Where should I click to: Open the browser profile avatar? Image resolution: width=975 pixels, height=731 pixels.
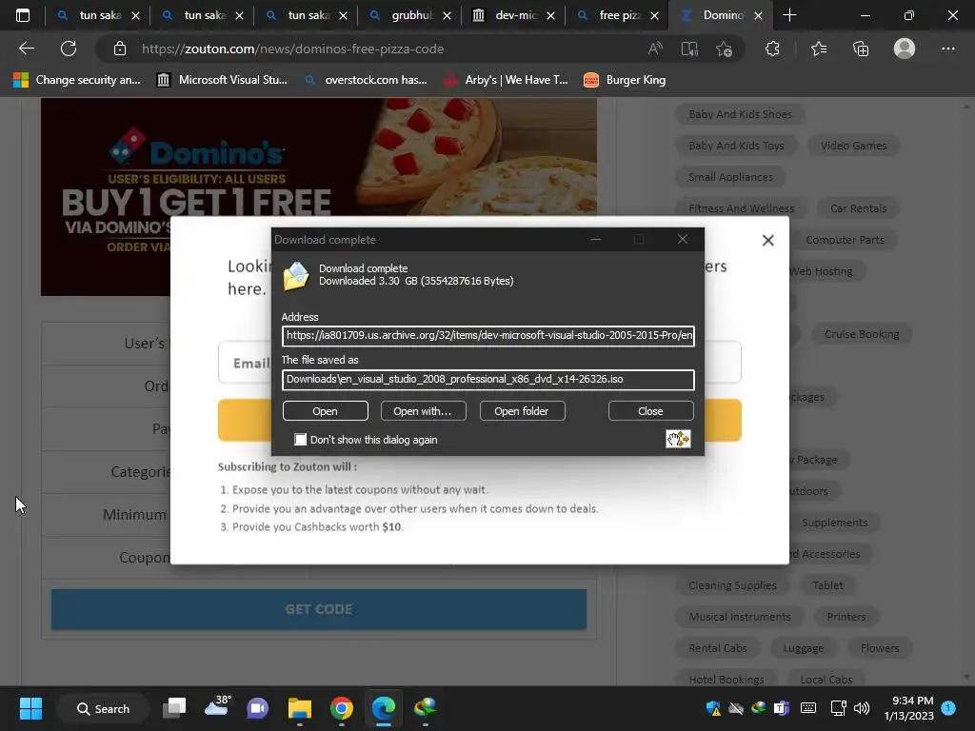905,49
